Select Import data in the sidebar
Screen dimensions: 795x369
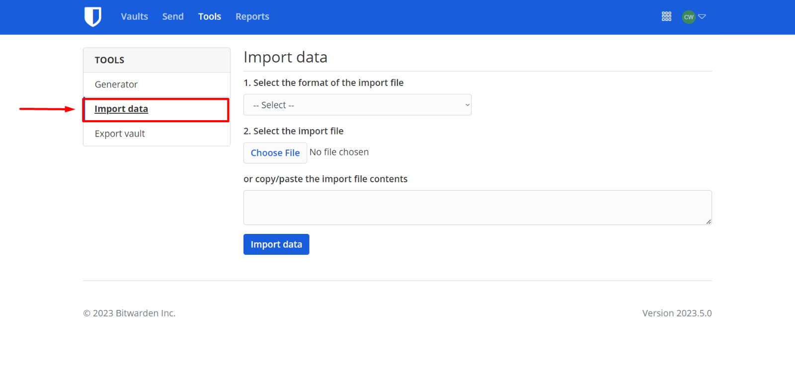tap(157, 109)
